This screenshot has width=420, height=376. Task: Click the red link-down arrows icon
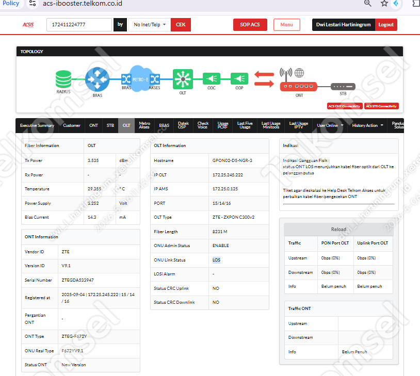pos(264,79)
